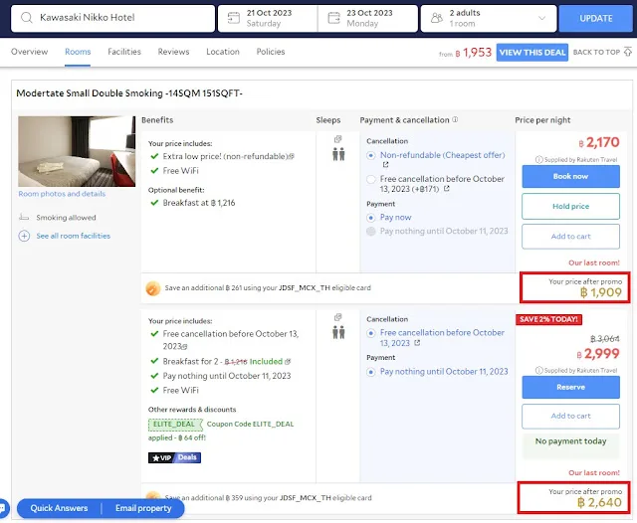This screenshot has height=523, width=637.
Task: Click info icon next to Payment & cancellation
Action: (455, 119)
